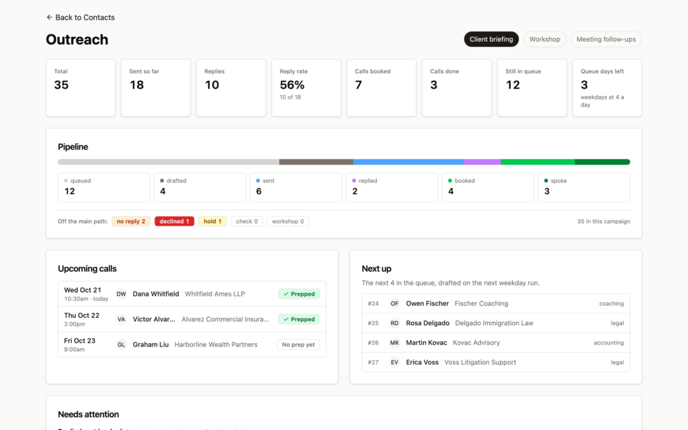The height and width of the screenshot is (430, 688).
Task: Click the Total 35 stat card
Action: point(81,88)
